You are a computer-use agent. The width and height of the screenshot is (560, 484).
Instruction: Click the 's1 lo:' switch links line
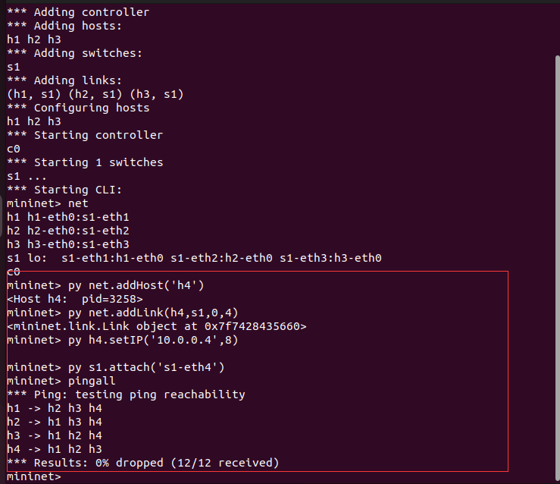[x=193, y=258]
